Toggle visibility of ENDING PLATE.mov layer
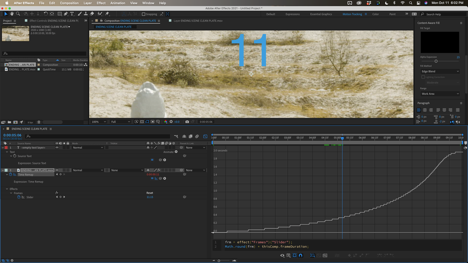468x263 pixels. click(x=57, y=170)
